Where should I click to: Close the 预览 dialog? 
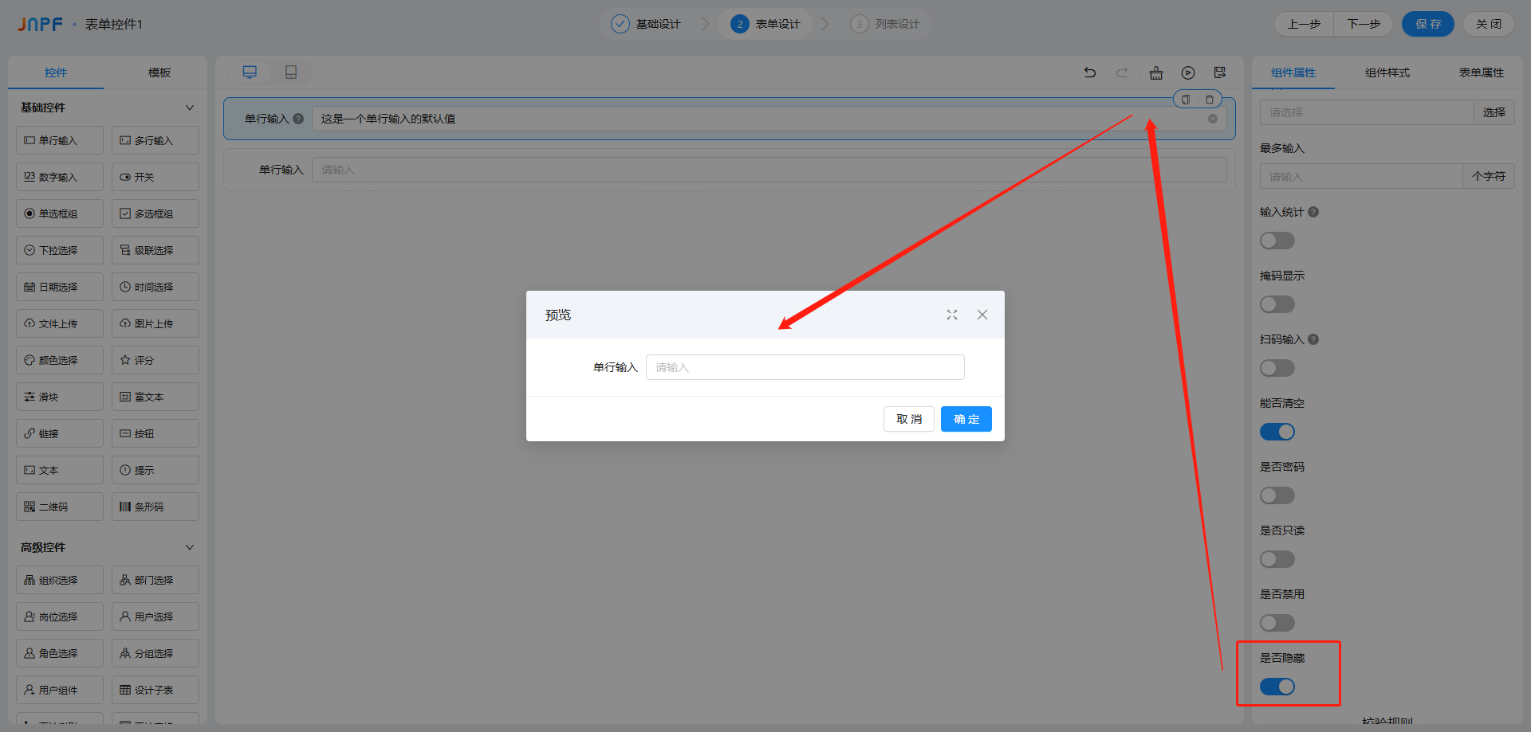coord(982,315)
